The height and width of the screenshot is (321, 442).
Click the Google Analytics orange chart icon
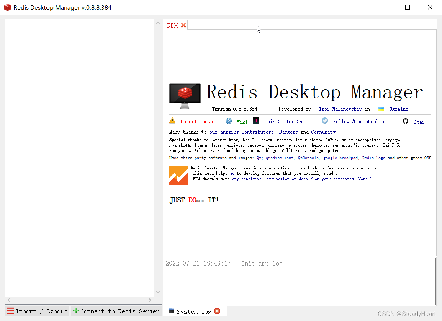(x=179, y=175)
